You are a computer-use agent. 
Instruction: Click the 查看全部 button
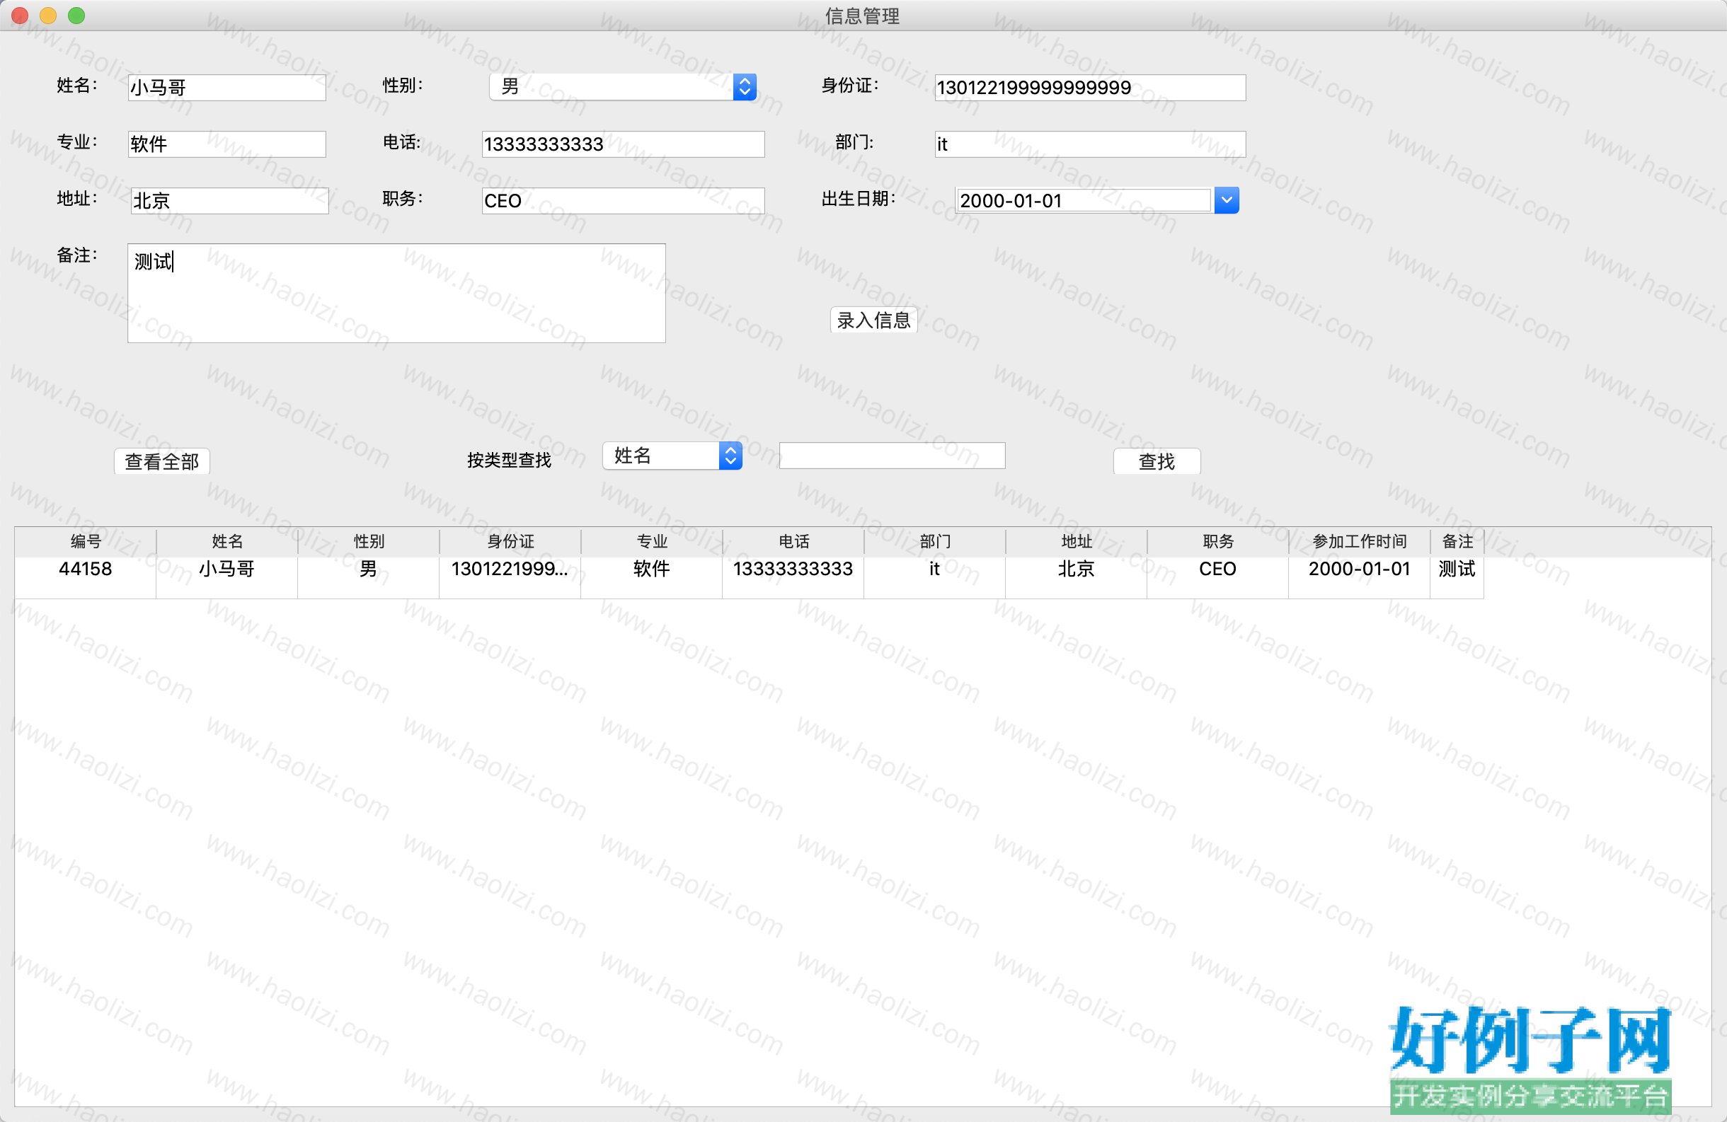tap(162, 461)
